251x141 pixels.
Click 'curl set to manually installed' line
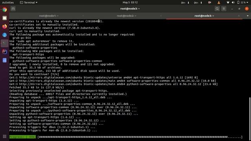pyautogui.click(x=35, y=31)
